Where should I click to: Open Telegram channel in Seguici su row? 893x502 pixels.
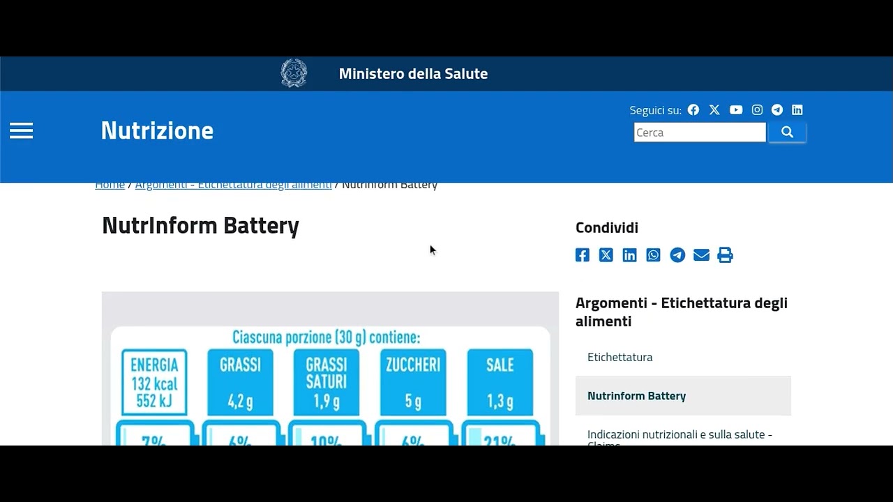777,109
